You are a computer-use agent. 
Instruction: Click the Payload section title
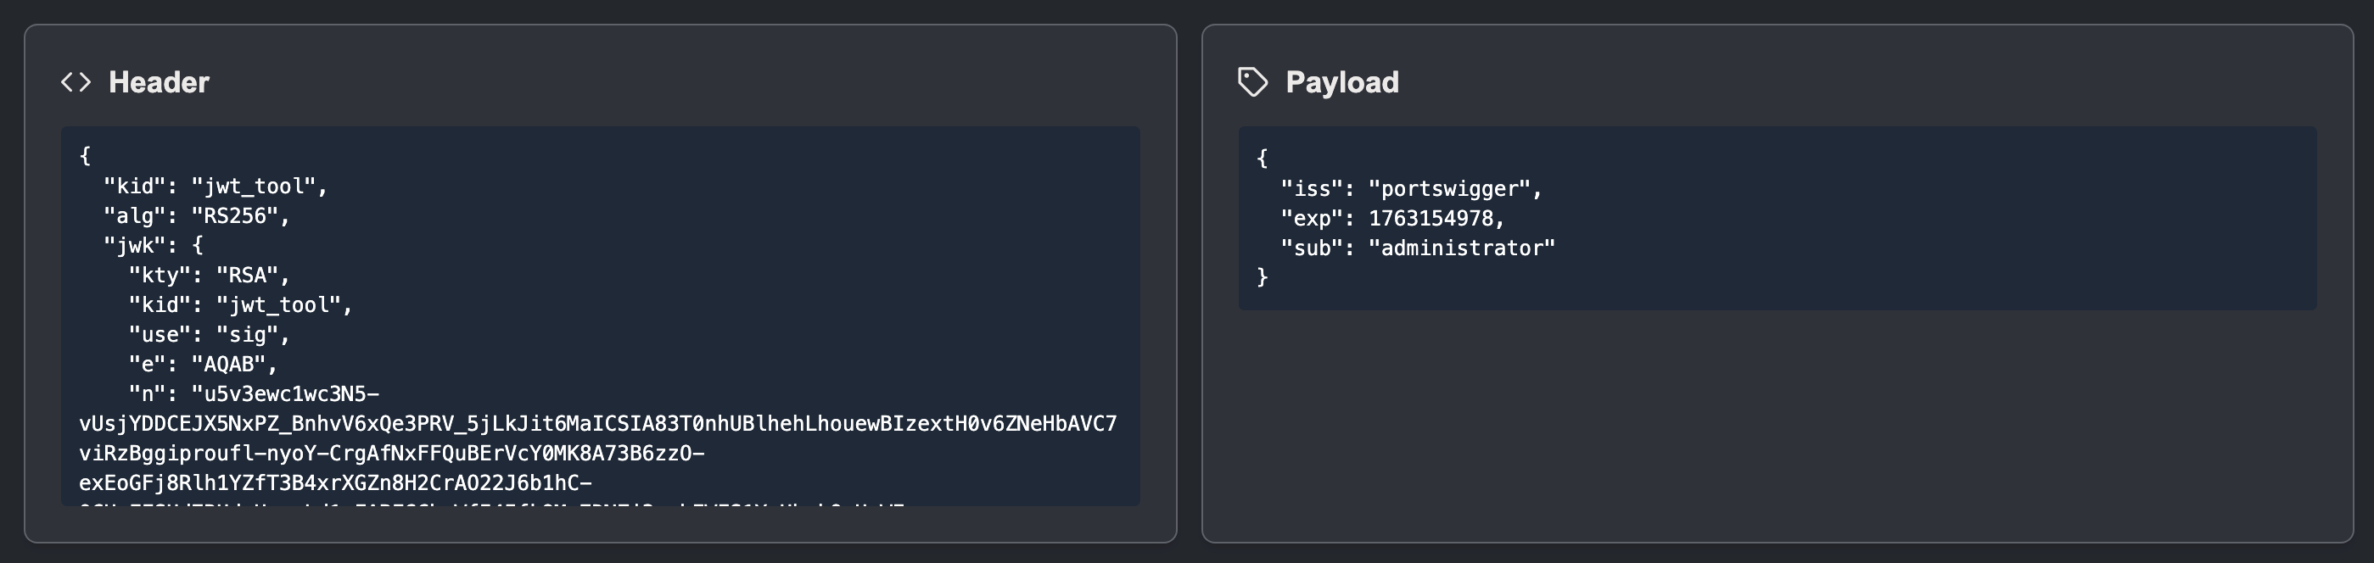tap(1341, 82)
